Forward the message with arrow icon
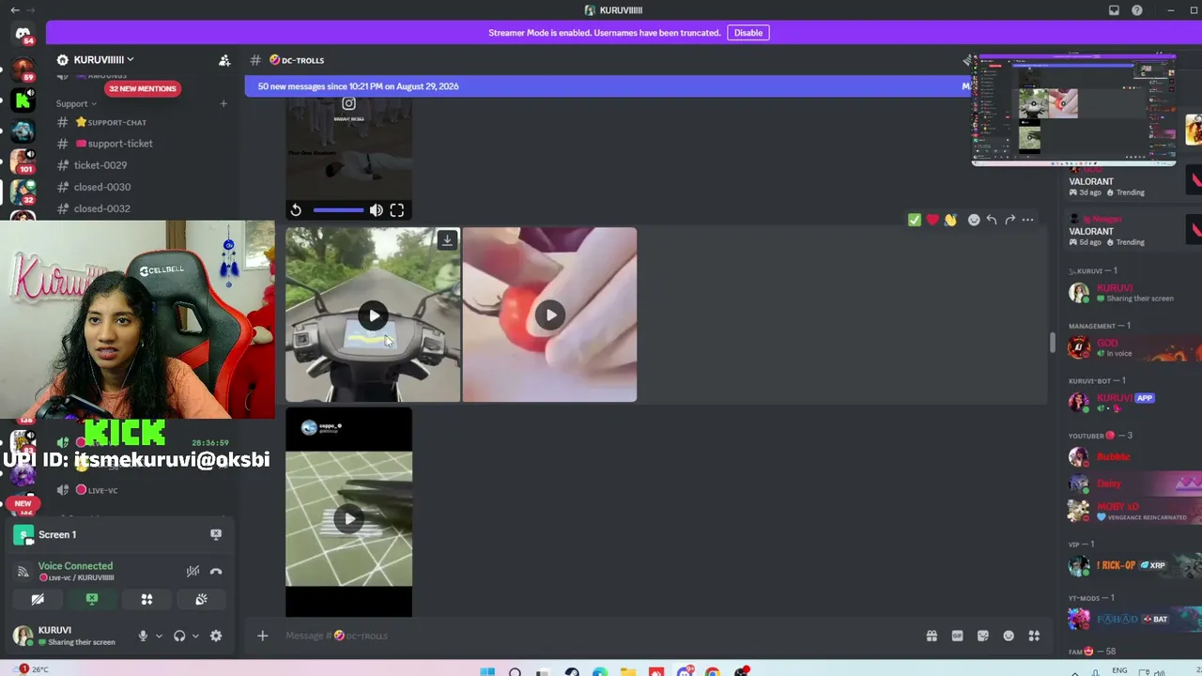The height and width of the screenshot is (676, 1202). [x=1009, y=220]
